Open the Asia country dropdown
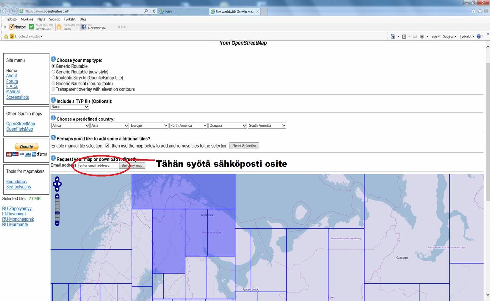The height and width of the screenshot is (301, 490). click(109, 126)
